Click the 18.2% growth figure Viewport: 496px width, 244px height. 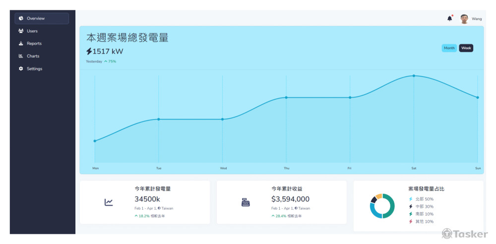[x=144, y=216]
